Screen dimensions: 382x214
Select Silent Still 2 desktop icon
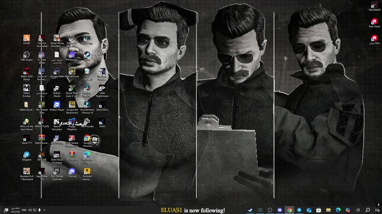click(102, 106)
